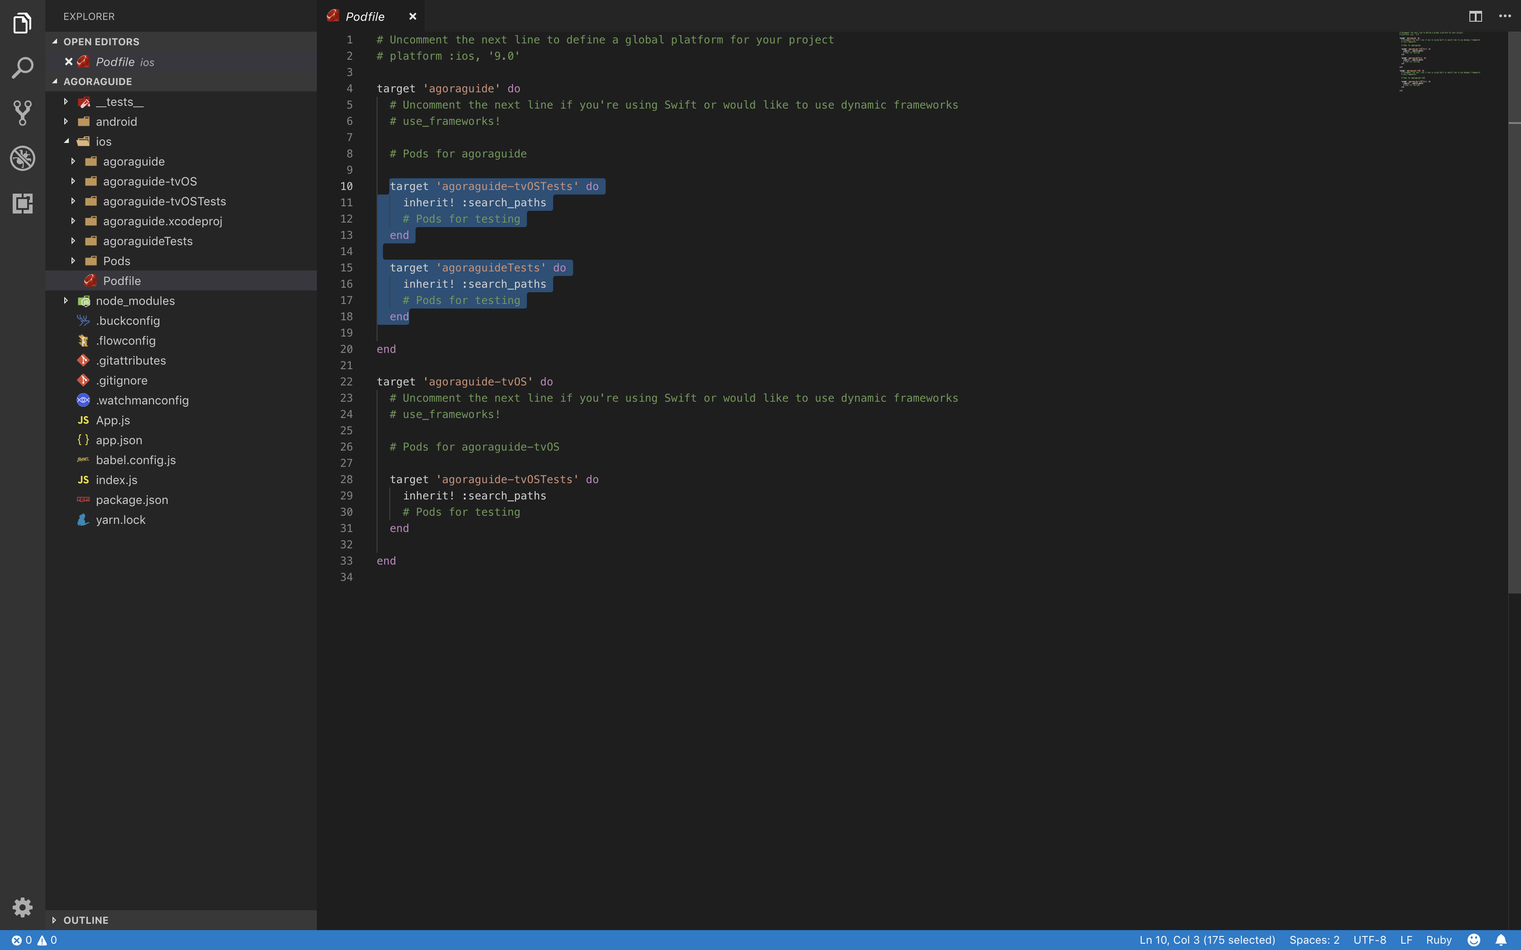
Task: Click the LF line ending indicator in status bar
Action: click(x=1406, y=939)
